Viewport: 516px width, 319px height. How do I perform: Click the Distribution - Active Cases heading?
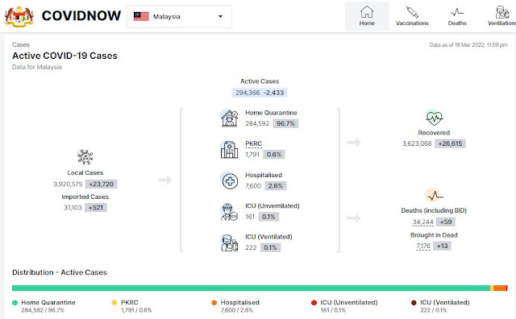pos(60,272)
